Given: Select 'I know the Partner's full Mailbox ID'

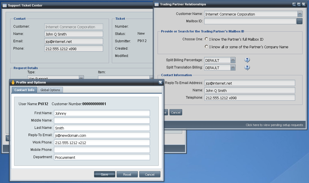Looking at the screenshot, I should click(206, 39).
